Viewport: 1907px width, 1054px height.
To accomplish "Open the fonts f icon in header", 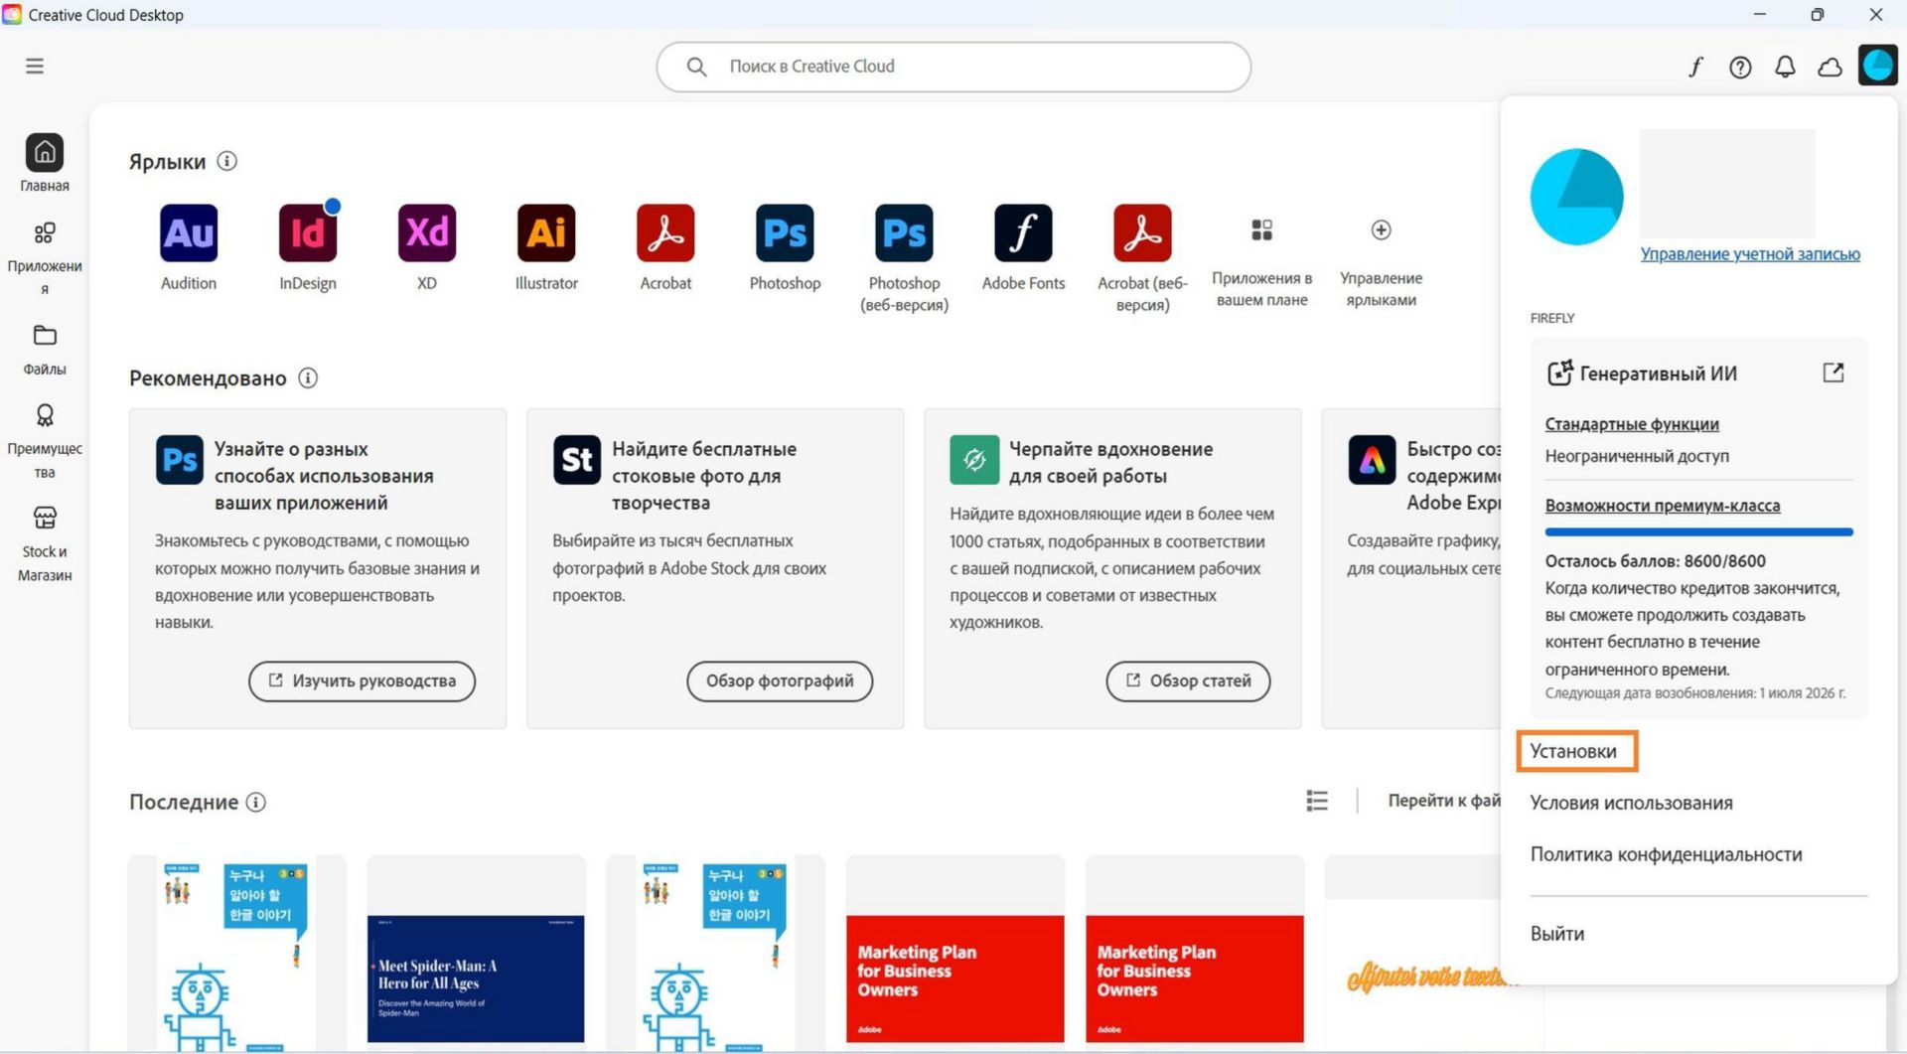I will [x=1695, y=67].
